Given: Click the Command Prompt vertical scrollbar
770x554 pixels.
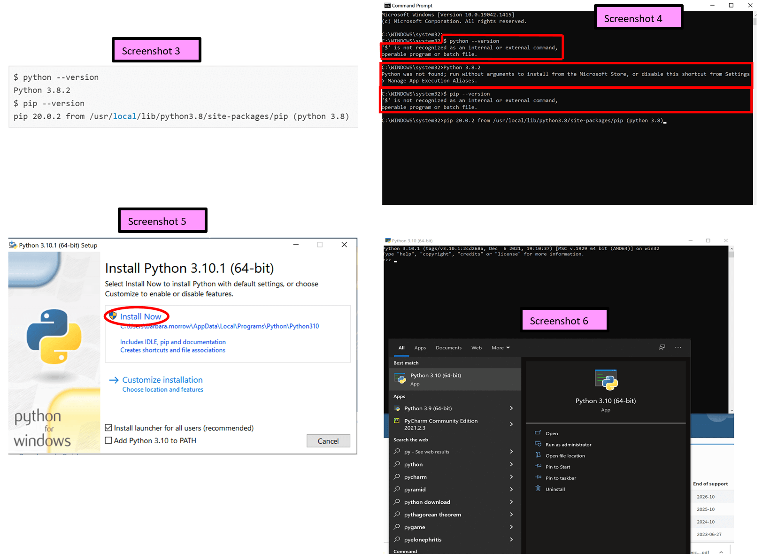Looking at the screenshot, I should (x=755, y=108).
